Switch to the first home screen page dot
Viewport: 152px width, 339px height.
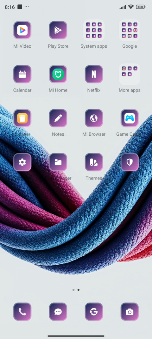pos(73,290)
